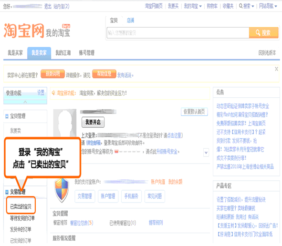The height and width of the screenshot is (246, 282).
Task: Open 我有话说 link
Action: coord(125,75)
